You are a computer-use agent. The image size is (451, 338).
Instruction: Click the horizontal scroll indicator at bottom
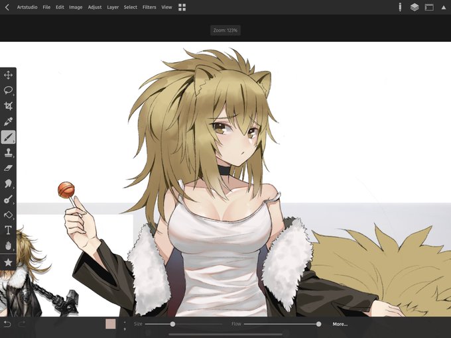(225, 334)
